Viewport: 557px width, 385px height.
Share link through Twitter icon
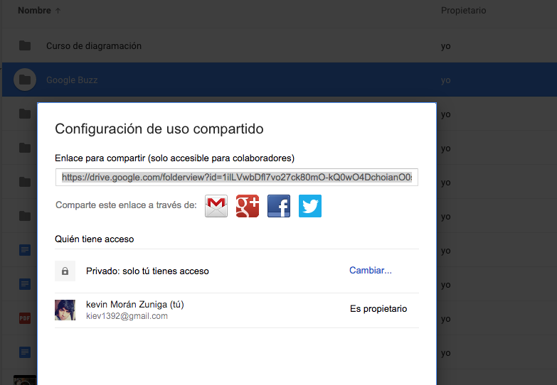(x=310, y=206)
